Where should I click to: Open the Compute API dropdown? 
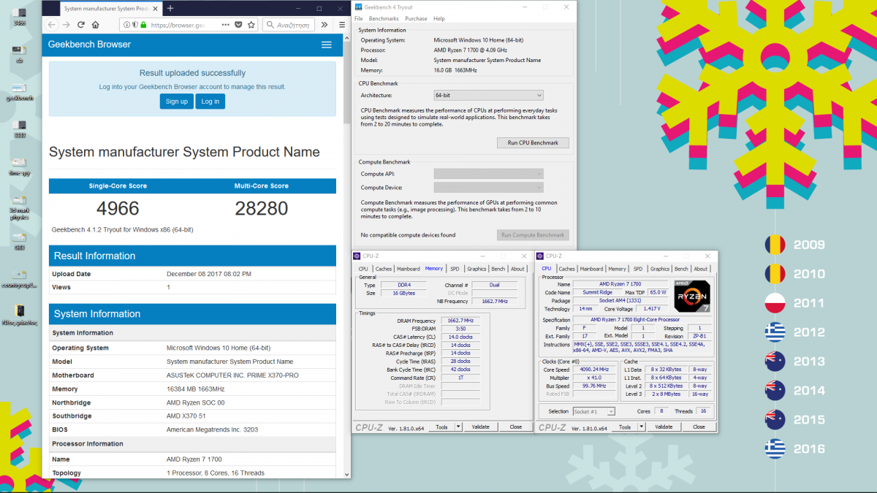tap(488, 174)
